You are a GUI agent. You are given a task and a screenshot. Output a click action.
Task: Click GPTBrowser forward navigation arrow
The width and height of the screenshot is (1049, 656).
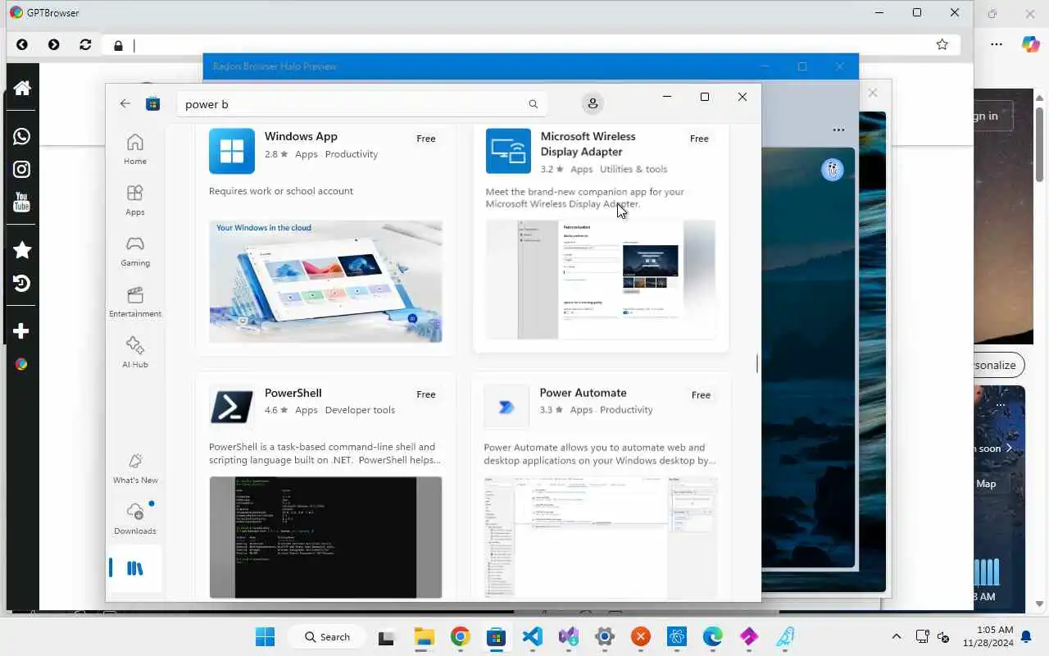(x=53, y=45)
